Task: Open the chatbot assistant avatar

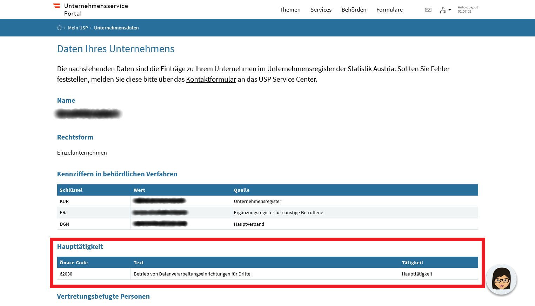Action: pyautogui.click(x=501, y=279)
